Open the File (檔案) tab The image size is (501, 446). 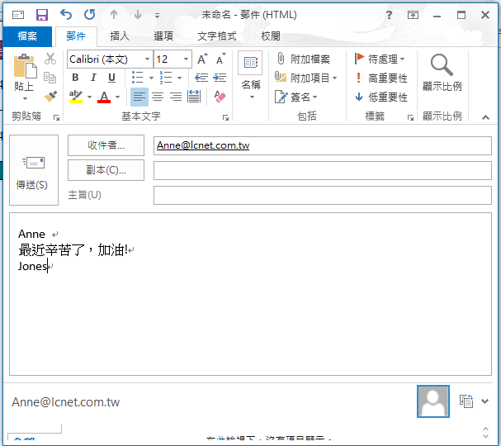tap(27, 36)
